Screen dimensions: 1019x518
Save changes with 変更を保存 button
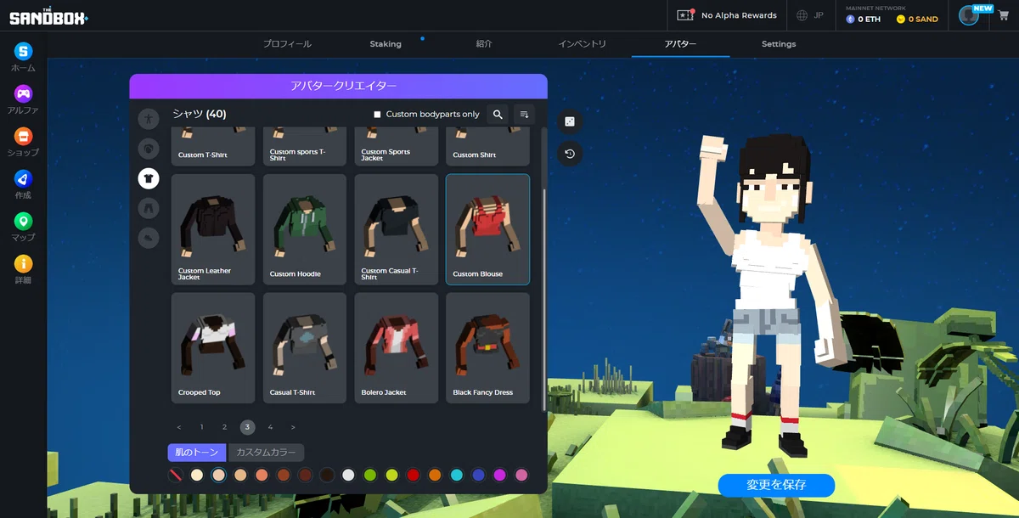tap(776, 485)
